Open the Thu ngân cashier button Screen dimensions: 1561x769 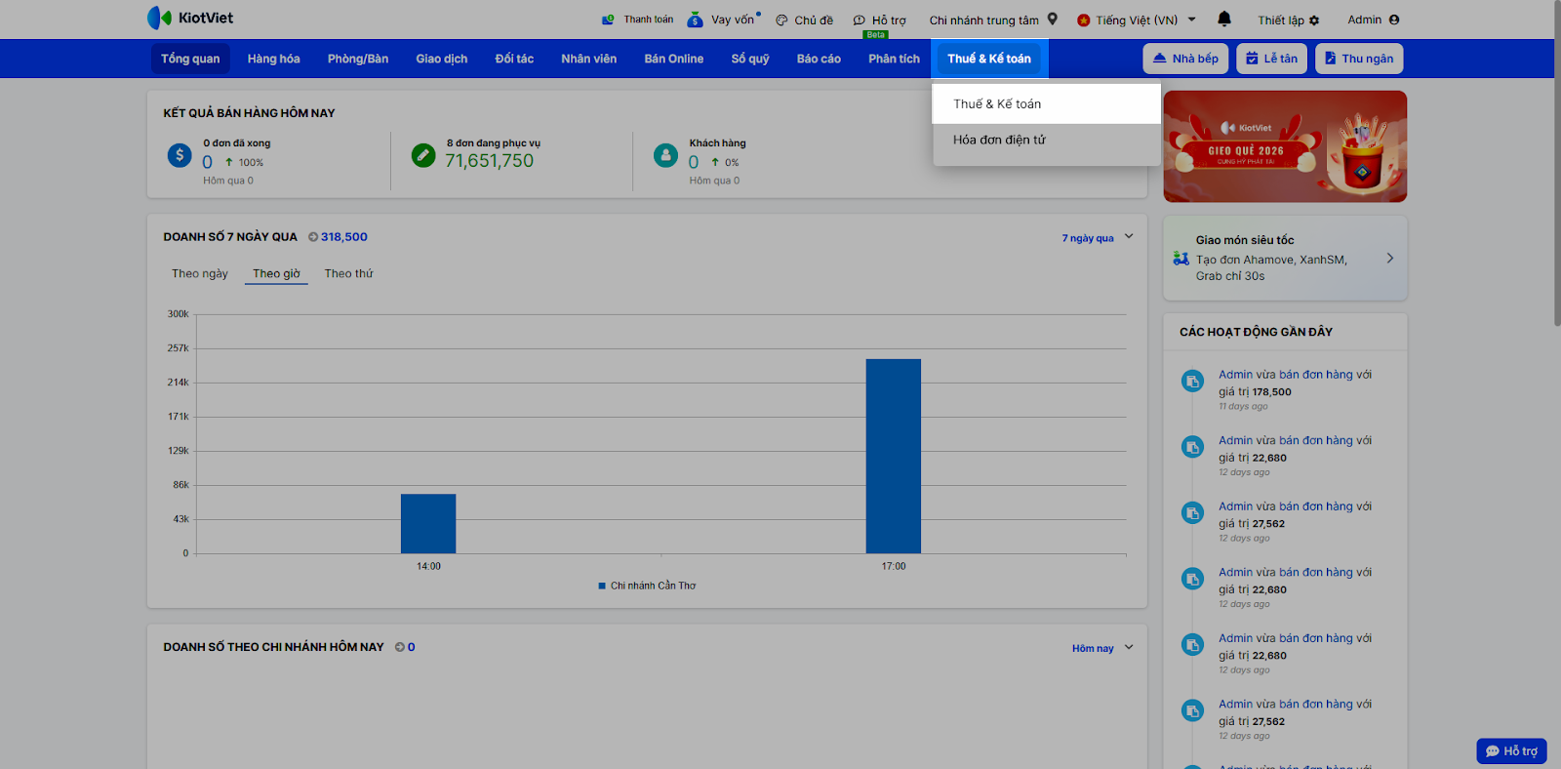pos(1358,59)
